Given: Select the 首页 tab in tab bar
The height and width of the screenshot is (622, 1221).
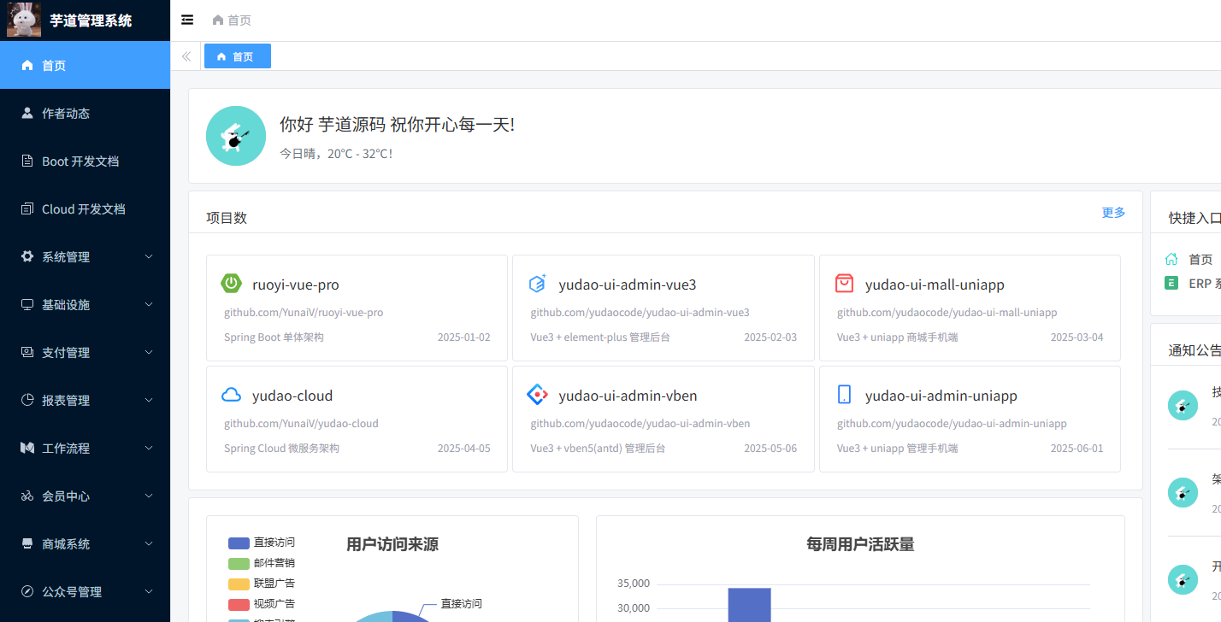Looking at the screenshot, I should click(237, 56).
